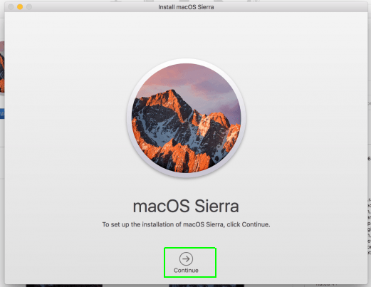Click the dark screenshot thumbnail at the bottom center
The image size is (371, 287).
click(x=207, y=286)
